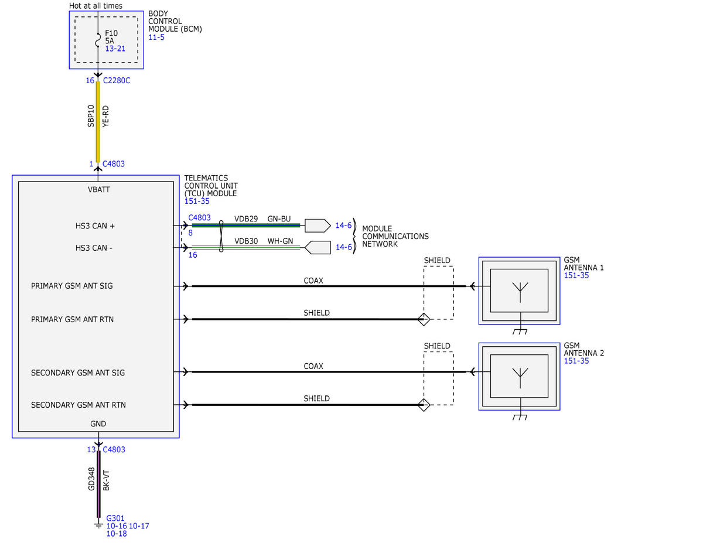Click the shield diamond on the primary RTN wire

coord(424,319)
